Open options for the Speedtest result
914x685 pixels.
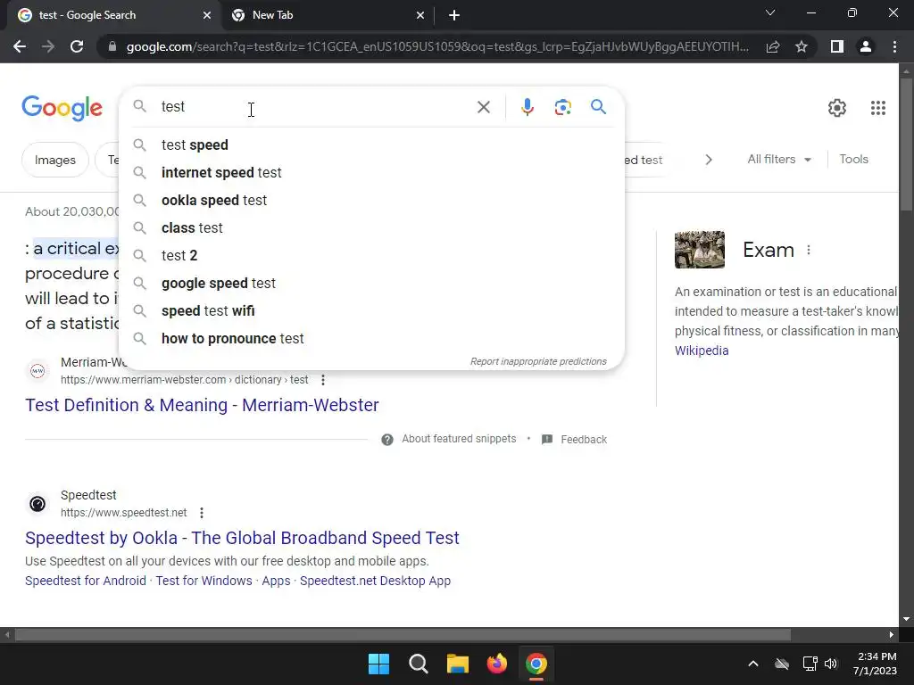point(202,513)
